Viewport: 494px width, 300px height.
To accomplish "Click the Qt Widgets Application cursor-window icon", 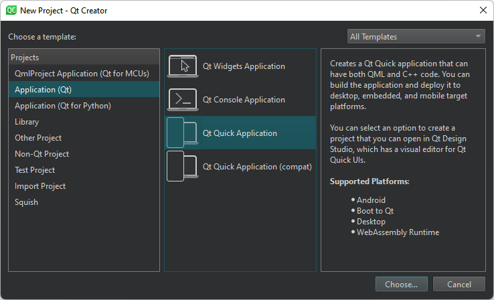I will [183, 66].
